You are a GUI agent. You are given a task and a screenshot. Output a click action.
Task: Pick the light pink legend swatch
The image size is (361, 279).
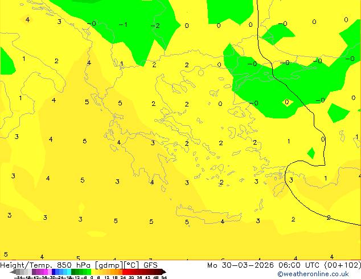click(x=50, y=272)
